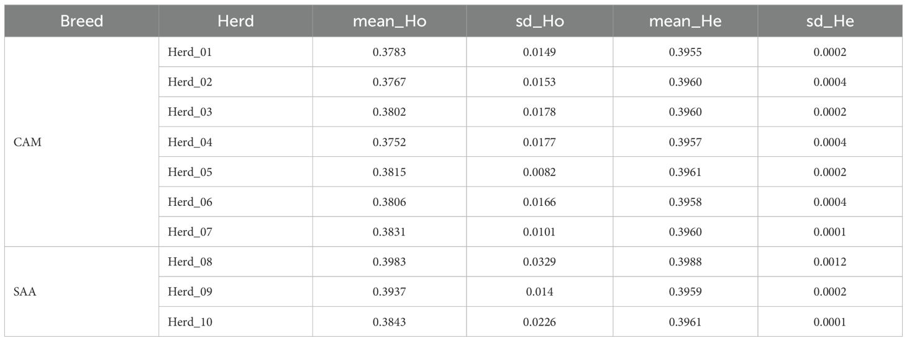Select the Herd_10 cell
The height and width of the screenshot is (341, 907).
(x=189, y=322)
